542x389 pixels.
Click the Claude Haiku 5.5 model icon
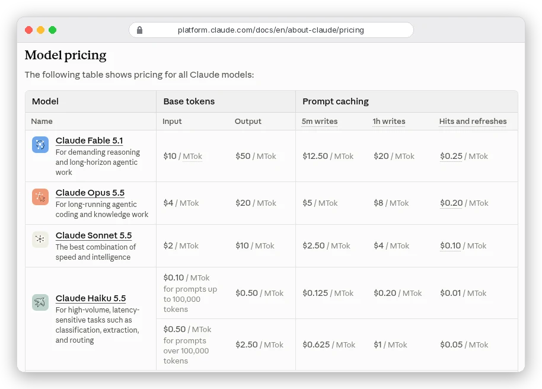point(40,302)
